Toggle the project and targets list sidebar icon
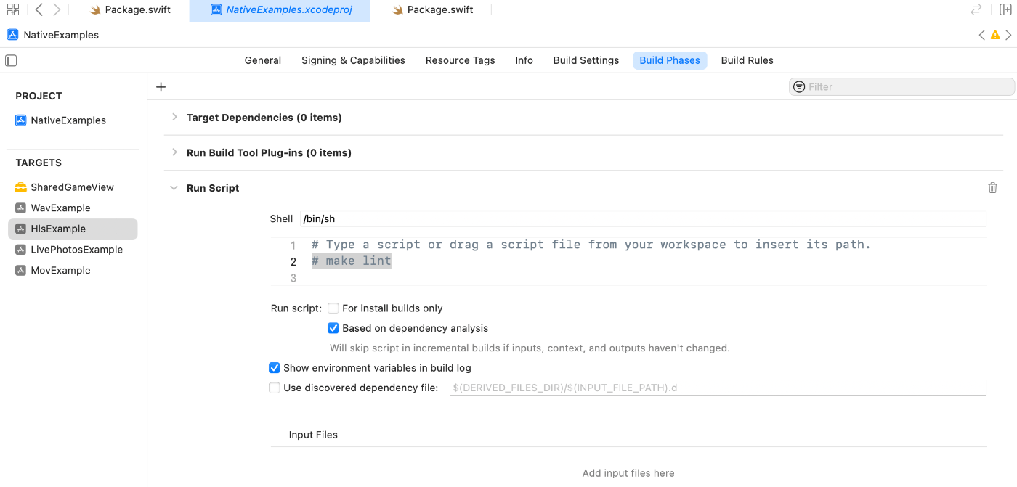This screenshot has width=1017, height=487. point(11,60)
